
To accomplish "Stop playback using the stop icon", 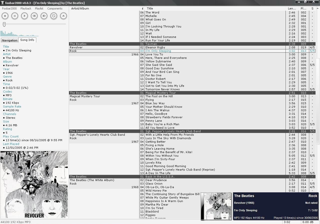I will tap(5, 16).
